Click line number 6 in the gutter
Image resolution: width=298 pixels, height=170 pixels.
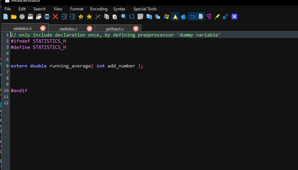(7, 66)
